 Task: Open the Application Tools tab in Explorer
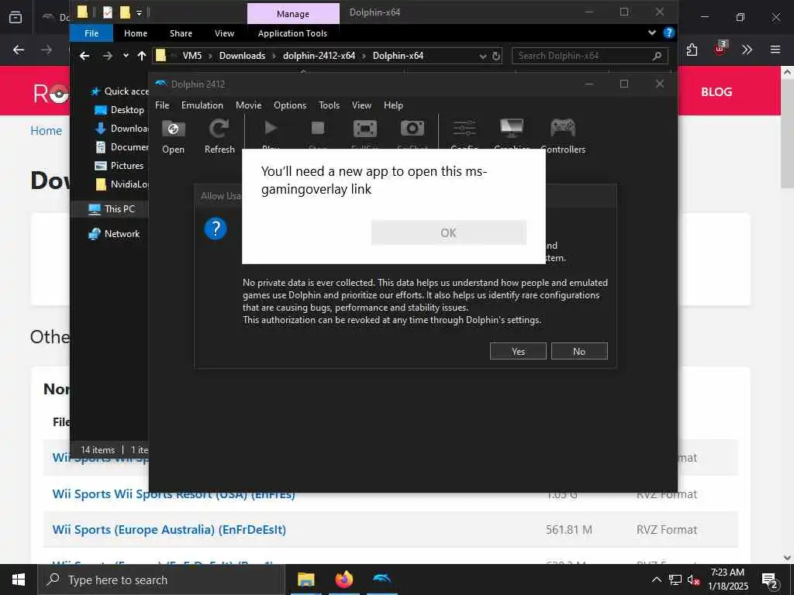[x=292, y=33]
